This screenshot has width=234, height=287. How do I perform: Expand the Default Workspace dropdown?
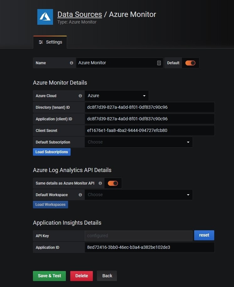coord(139,195)
